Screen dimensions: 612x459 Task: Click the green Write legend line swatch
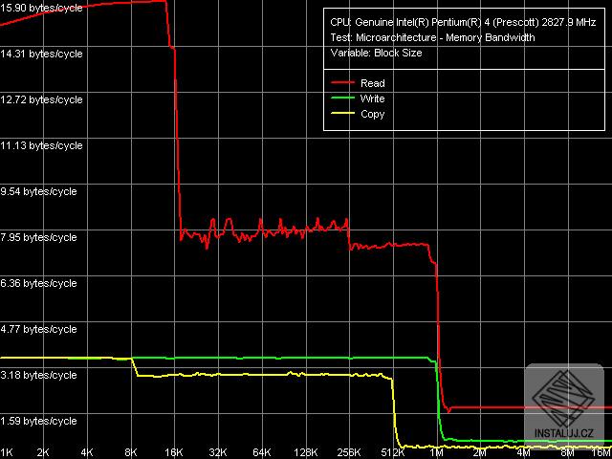[x=342, y=98]
